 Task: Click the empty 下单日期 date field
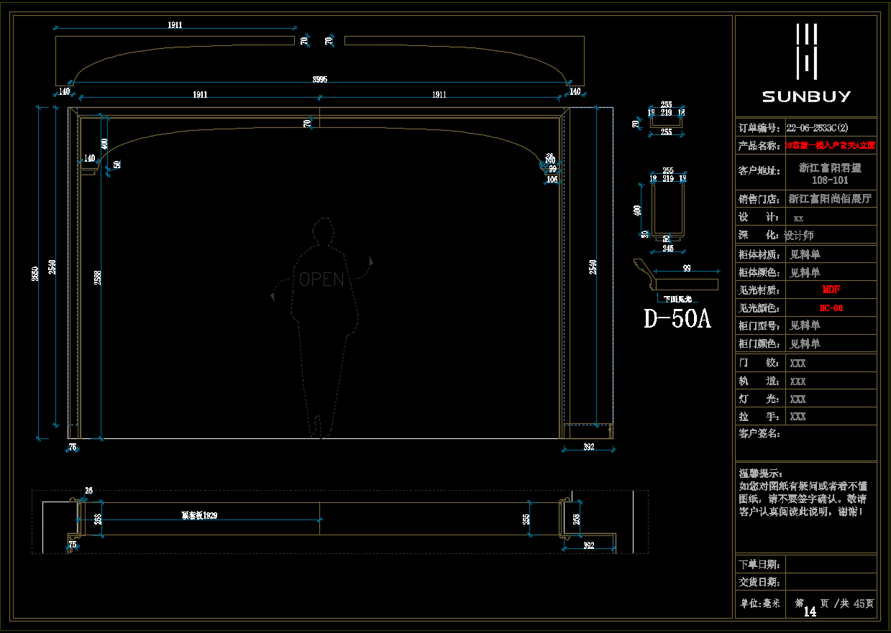[x=830, y=563]
